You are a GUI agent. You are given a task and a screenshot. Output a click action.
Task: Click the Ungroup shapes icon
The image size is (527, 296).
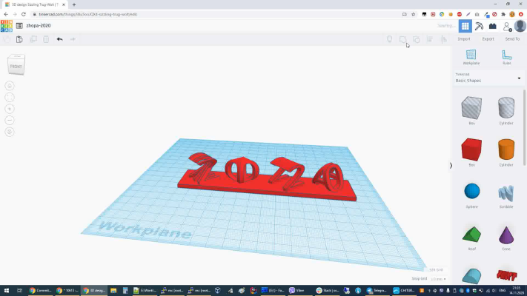click(x=417, y=40)
